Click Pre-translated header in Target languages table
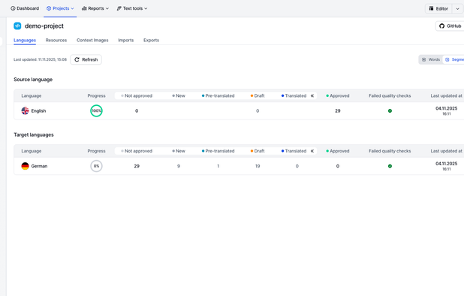Screen dimensions: 464x296 (x=218, y=151)
